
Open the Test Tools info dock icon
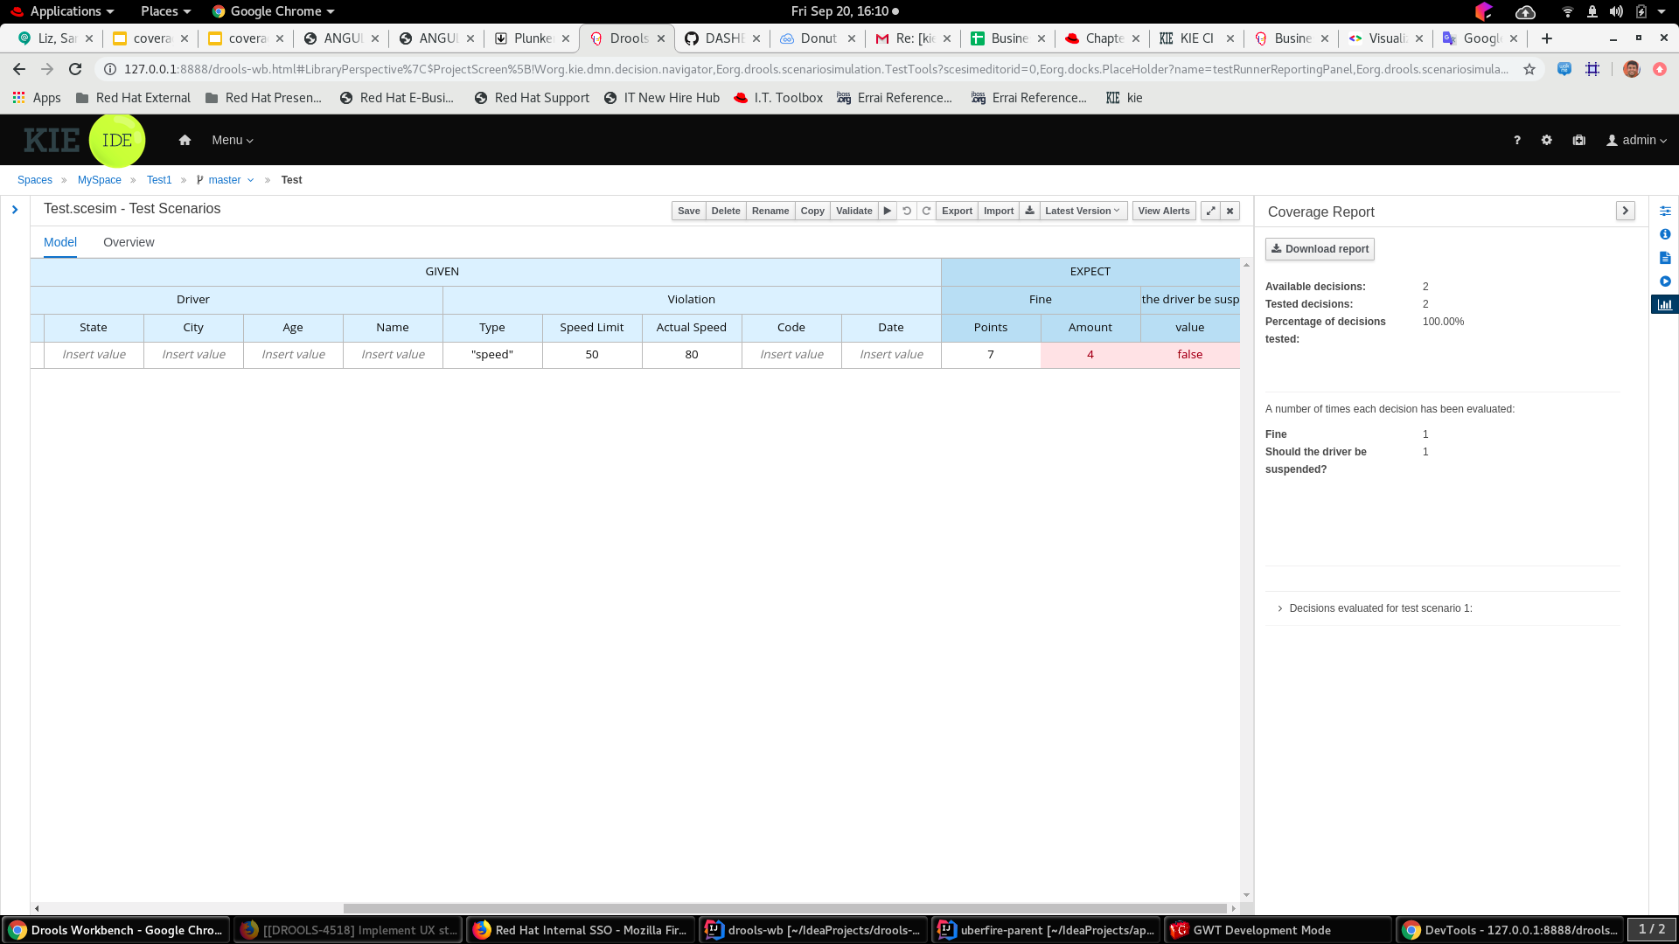(1665, 234)
